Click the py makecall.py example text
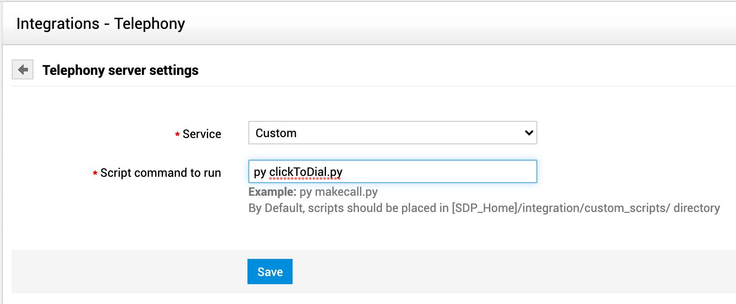The width and height of the screenshot is (736, 304). 339,192
